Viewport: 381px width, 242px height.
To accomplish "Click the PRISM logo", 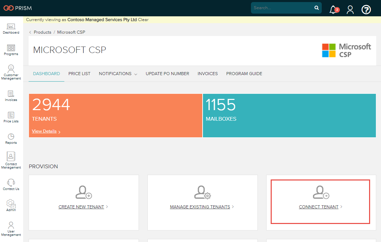I will (x=17, y=7).
